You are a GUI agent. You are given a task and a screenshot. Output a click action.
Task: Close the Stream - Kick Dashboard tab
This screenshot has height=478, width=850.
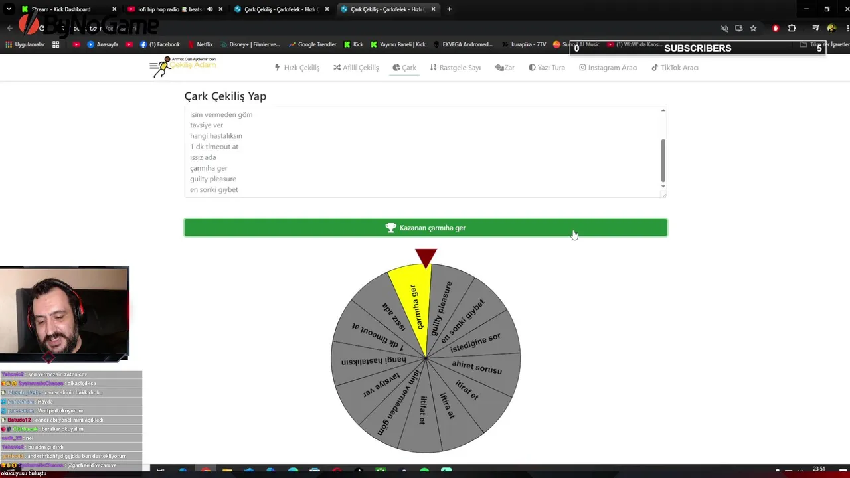coord(114,9)
